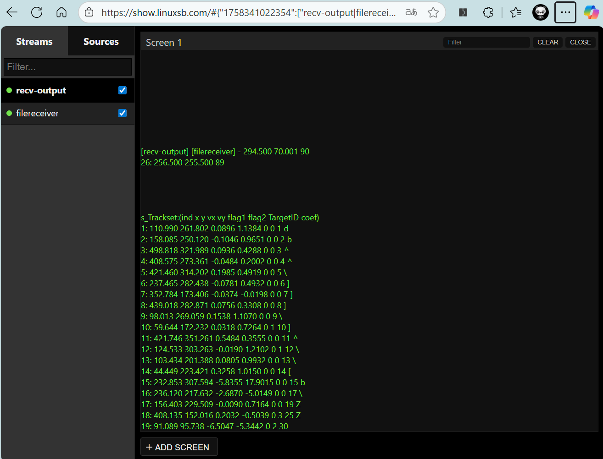This screenshot has width=603, height=459.
Task: Focus the Screen 1 Filter input
Action: tap(486, 42)
